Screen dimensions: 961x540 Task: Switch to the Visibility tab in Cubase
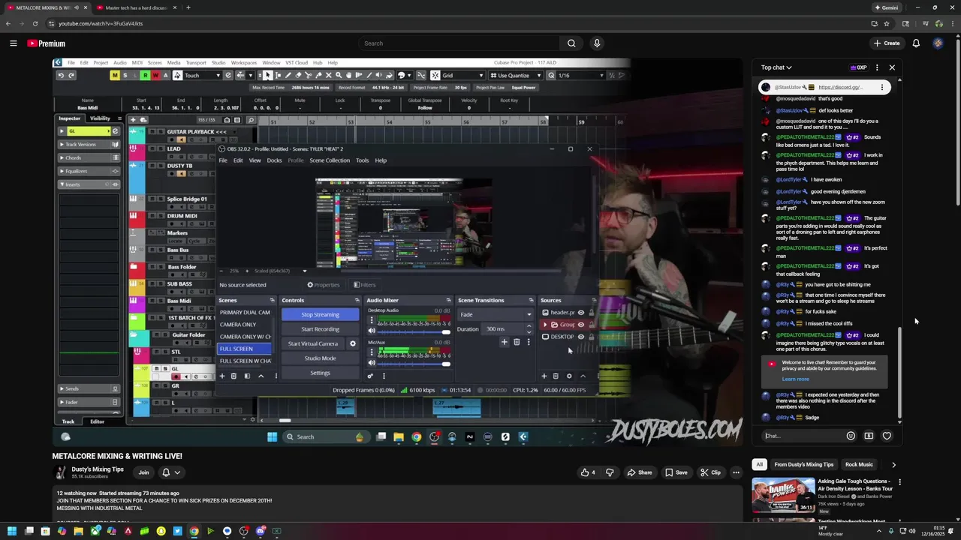[100, 118]
